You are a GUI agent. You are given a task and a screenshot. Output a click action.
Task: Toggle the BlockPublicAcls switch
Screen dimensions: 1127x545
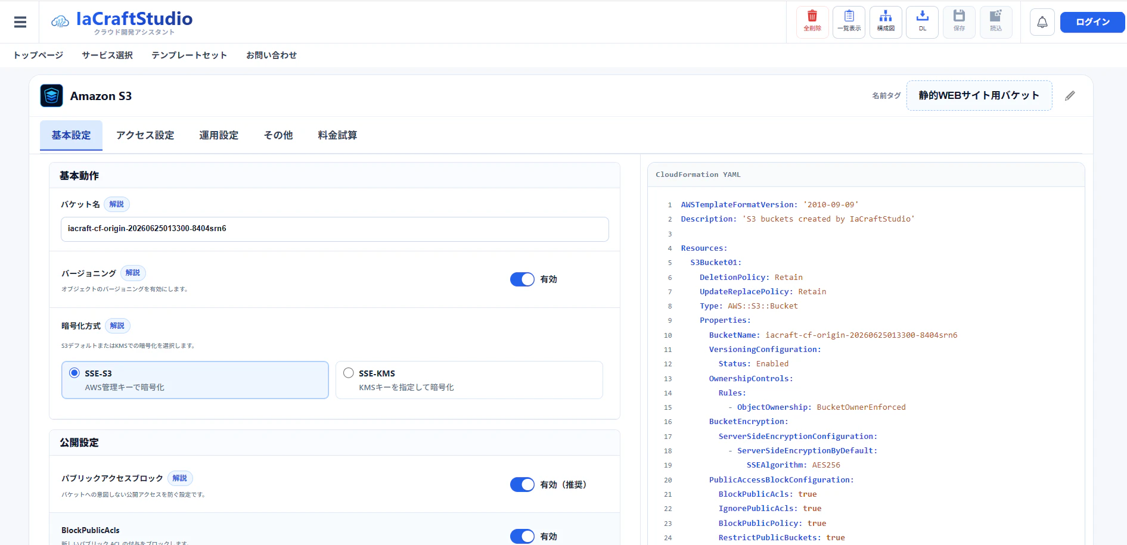coord(522,537)
